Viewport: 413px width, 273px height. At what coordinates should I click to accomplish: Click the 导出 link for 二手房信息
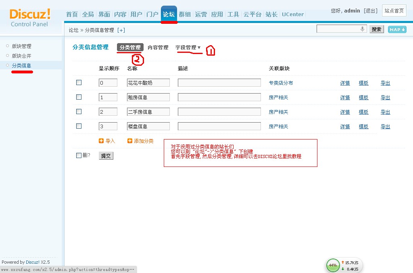pos(385,112)
